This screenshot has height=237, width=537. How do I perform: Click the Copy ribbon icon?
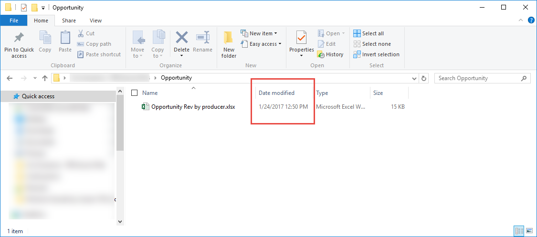pos(45,38)
